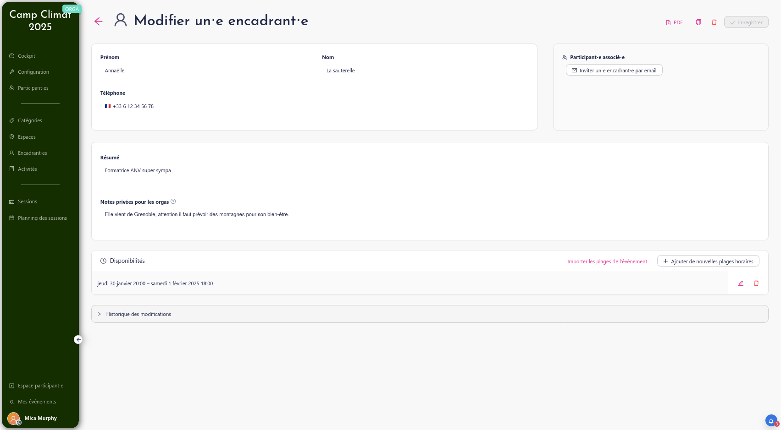
Task: Open the Activités sidebar item
Action: (x=28, y=169)
